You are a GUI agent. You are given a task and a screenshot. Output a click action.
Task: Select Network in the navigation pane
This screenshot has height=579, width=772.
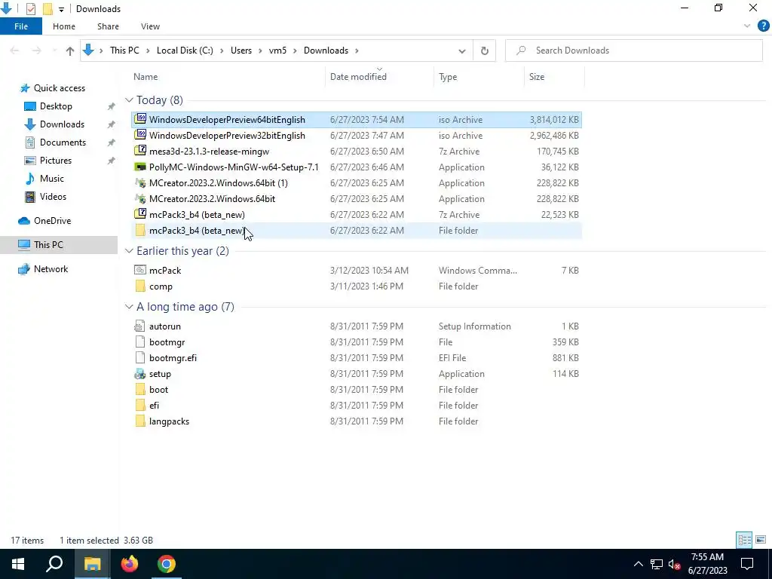pyautogui.click(x=51, y=269)
